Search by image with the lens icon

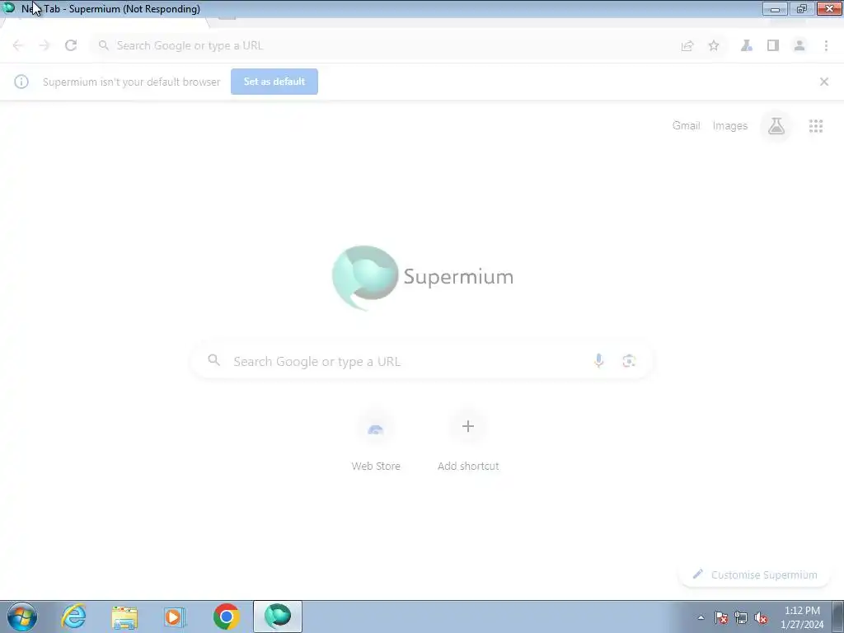pyautogui.click(x=629, y=361)
